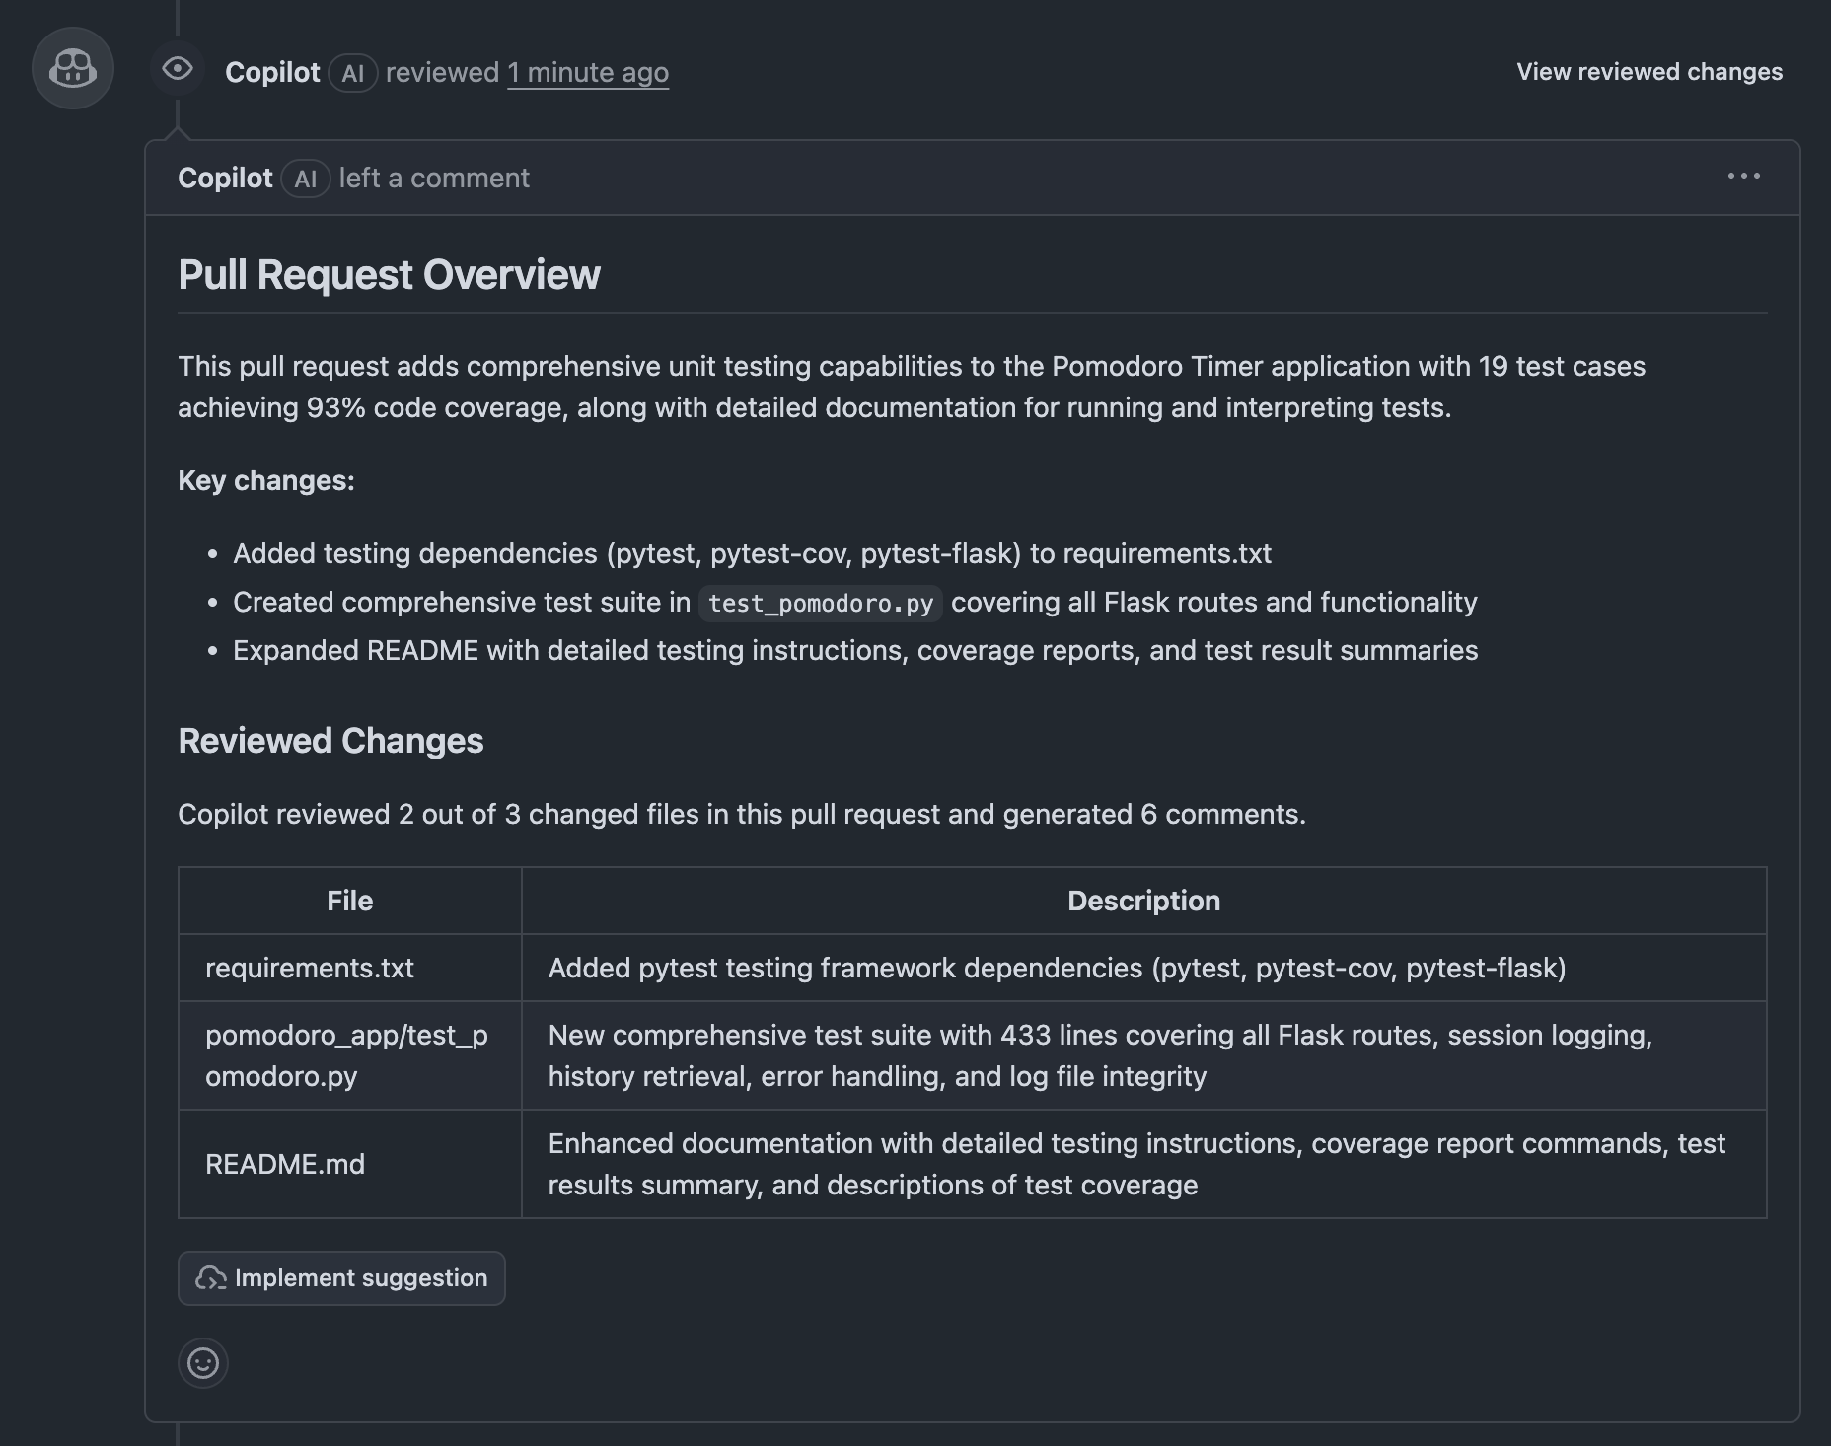Click the test_pomodoro.py inline code snippet
The image size is (1831, 1446).
coord(820,603)
